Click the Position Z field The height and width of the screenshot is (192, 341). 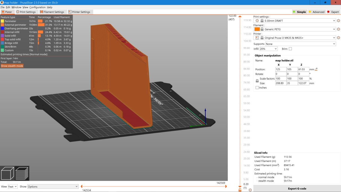303,69
